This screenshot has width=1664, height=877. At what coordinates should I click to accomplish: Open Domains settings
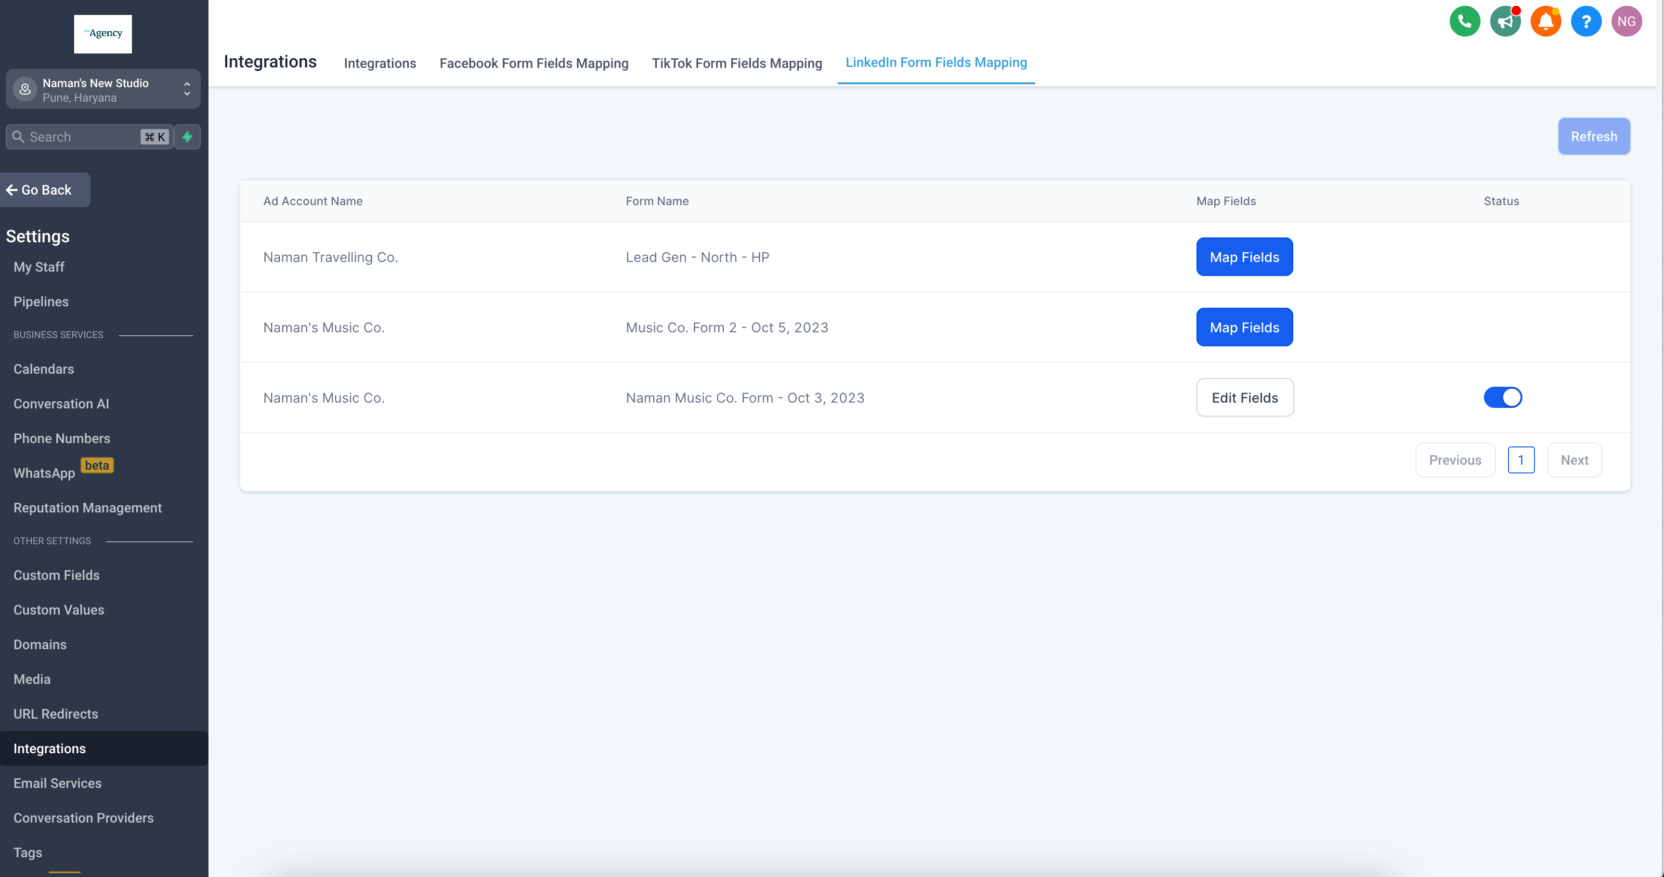39,644
